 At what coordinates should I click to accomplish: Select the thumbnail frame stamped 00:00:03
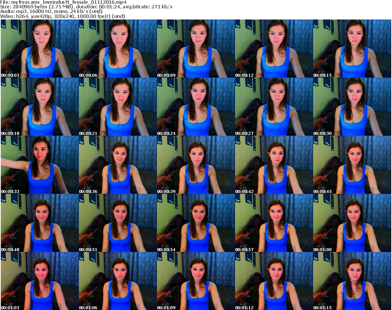pyautogui.click(x=39, y=49)
